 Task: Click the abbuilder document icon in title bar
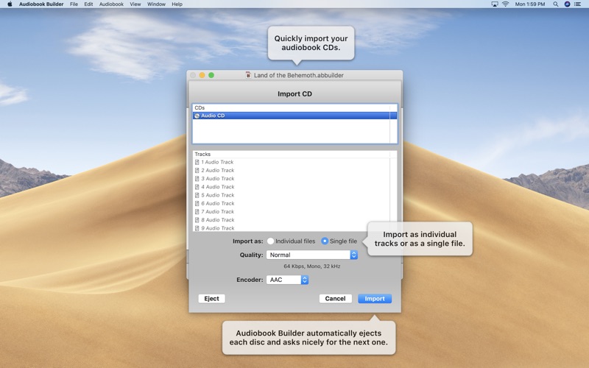tap(248, 75)
